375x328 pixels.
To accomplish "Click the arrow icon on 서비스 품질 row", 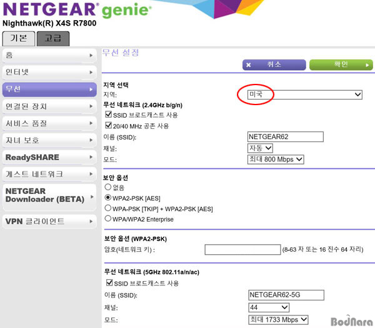I will pos(91,123).
